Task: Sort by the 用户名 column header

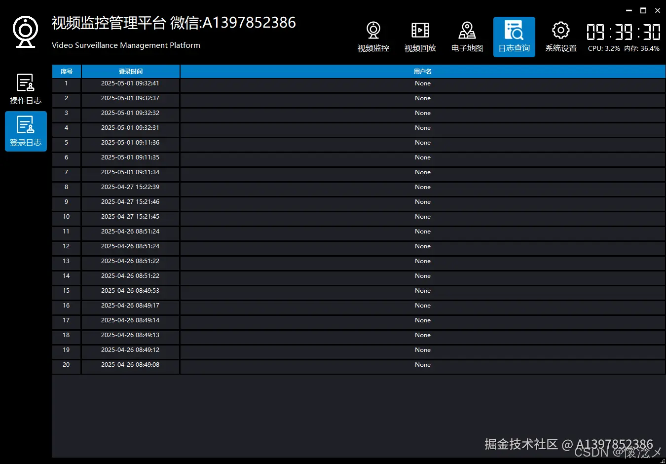Action: 423,71
